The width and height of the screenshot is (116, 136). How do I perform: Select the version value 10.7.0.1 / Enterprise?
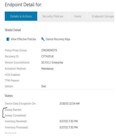click(x=52, y=62)
